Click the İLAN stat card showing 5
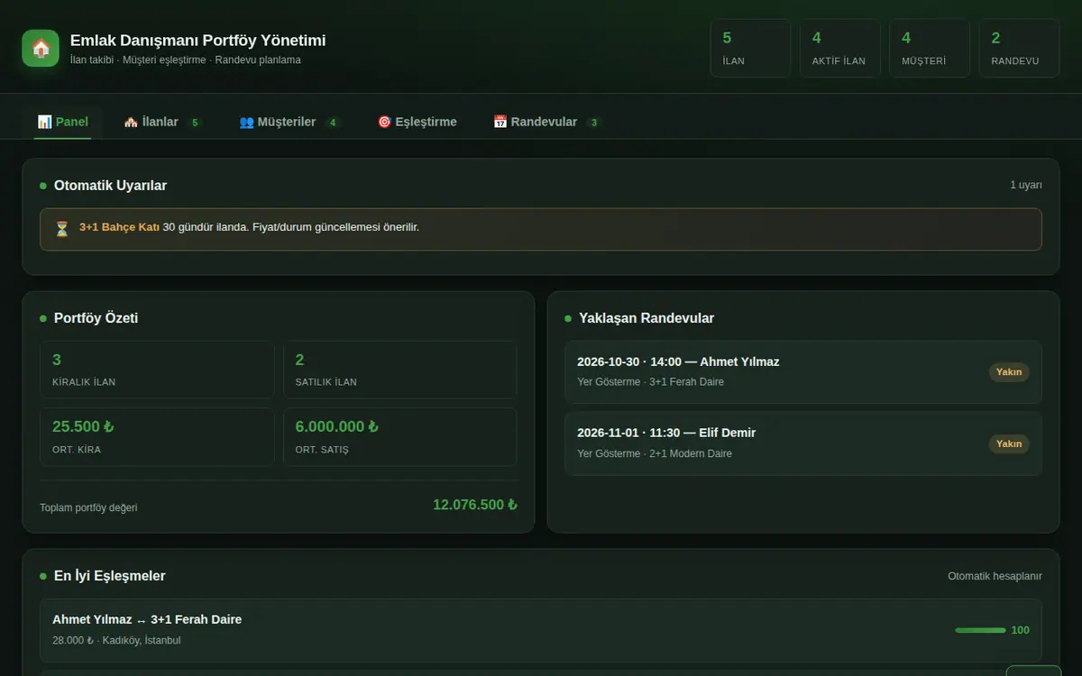 [x=750, y=48]
